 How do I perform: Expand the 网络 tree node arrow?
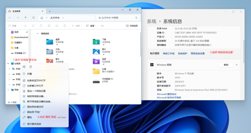[8, 90]
